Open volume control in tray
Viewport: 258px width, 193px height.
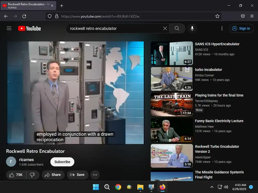226,187
